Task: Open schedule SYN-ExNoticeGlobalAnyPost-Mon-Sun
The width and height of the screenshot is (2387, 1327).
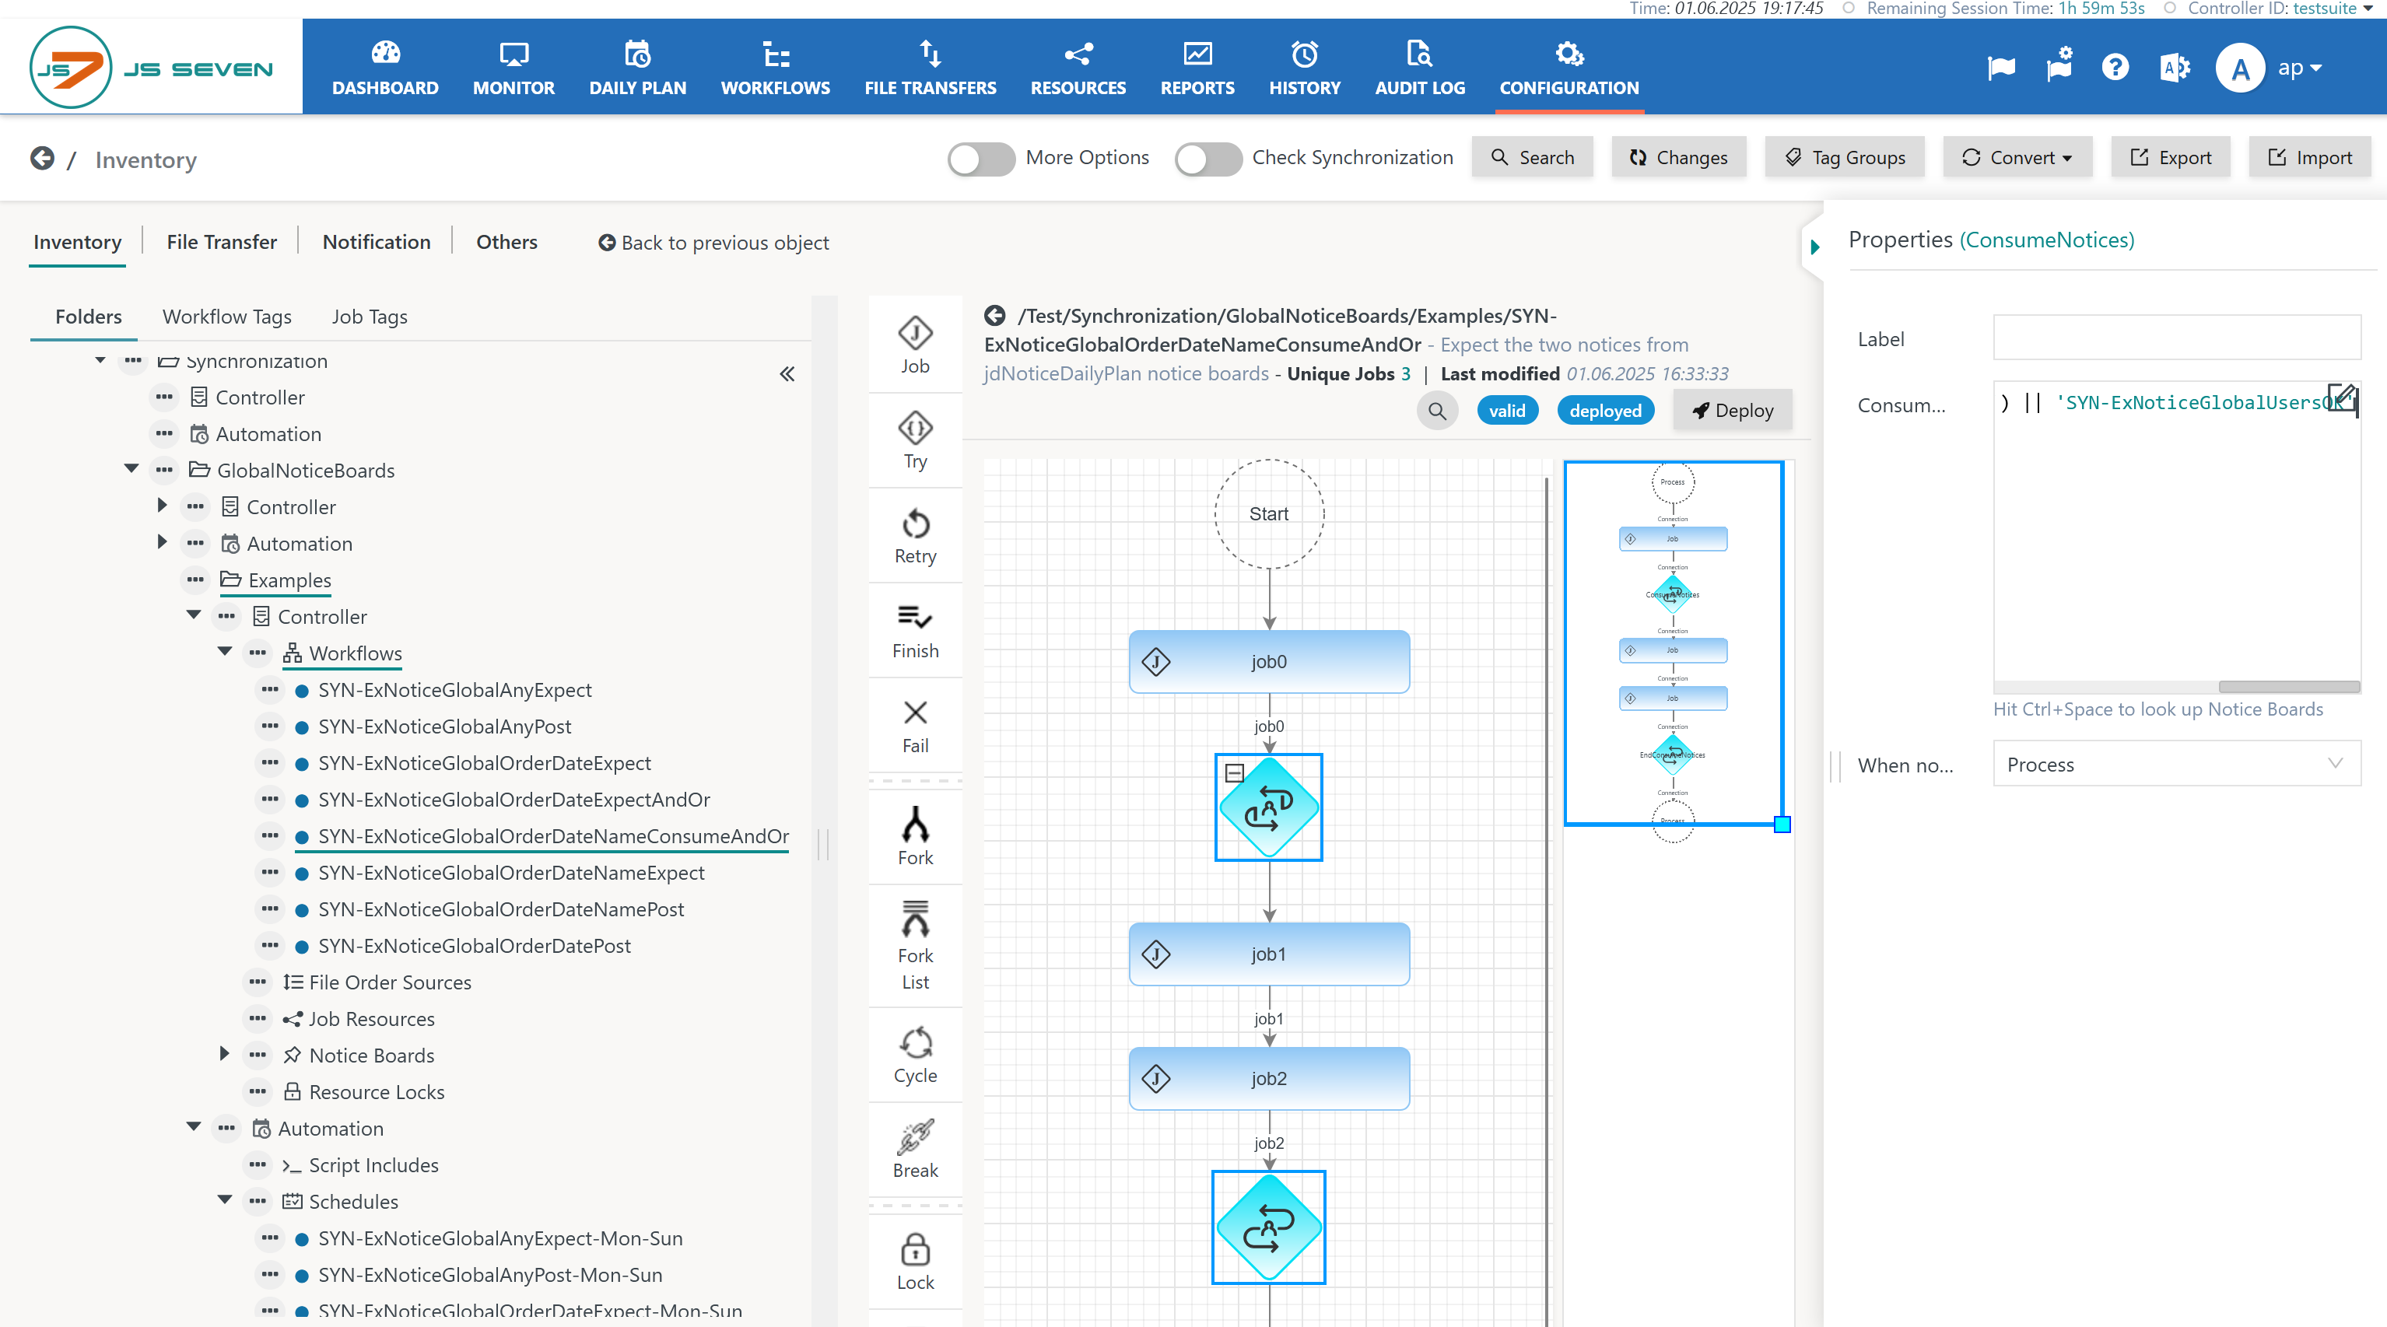Action: pos(489,1275)
